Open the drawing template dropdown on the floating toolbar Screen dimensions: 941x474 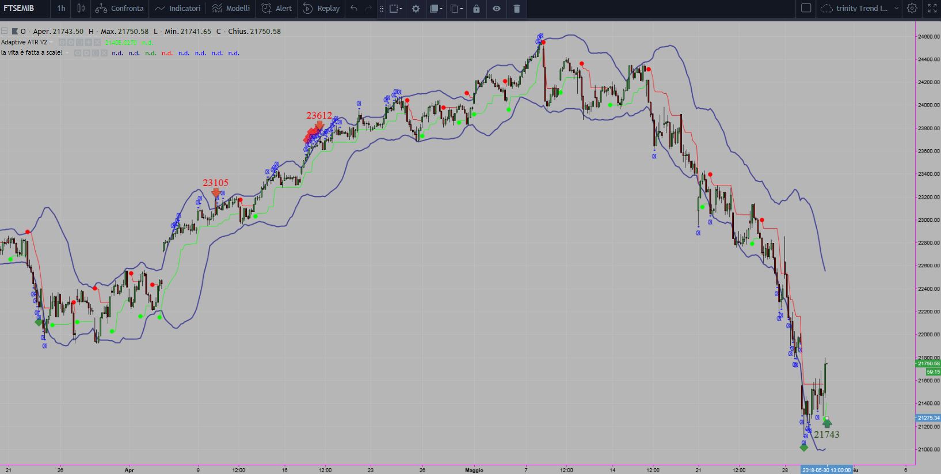point(395,9)
